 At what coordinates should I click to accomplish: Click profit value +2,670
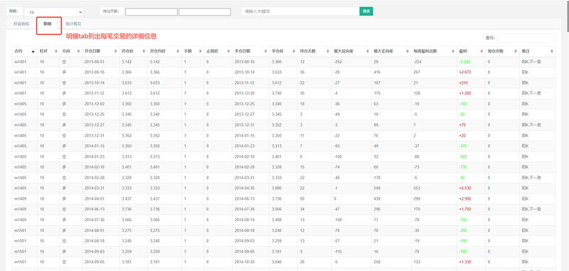(x=465, y=72)
